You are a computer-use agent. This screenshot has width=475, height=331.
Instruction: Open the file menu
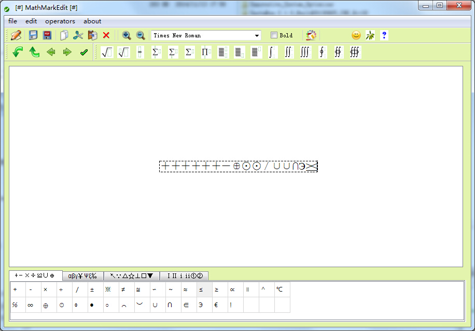12,21
